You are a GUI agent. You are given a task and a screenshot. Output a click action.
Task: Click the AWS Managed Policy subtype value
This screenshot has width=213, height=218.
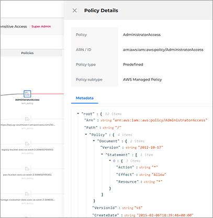(x=142, y=80)
